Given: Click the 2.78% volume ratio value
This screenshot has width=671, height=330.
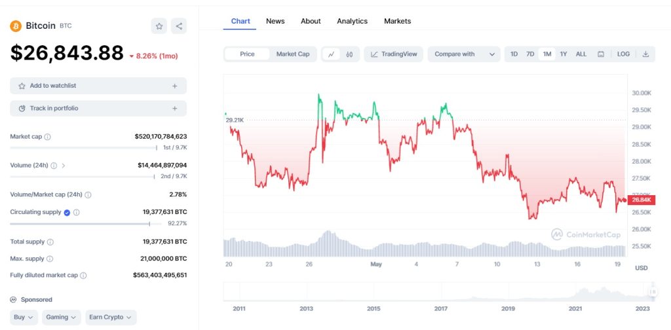Looking at the screenshot, I should click(178, 194).
